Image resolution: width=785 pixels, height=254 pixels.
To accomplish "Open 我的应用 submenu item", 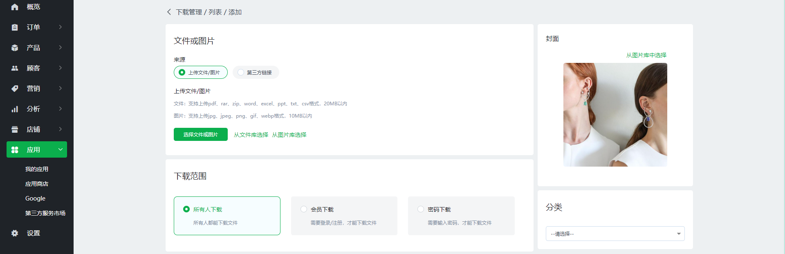I will pos(37,169).
